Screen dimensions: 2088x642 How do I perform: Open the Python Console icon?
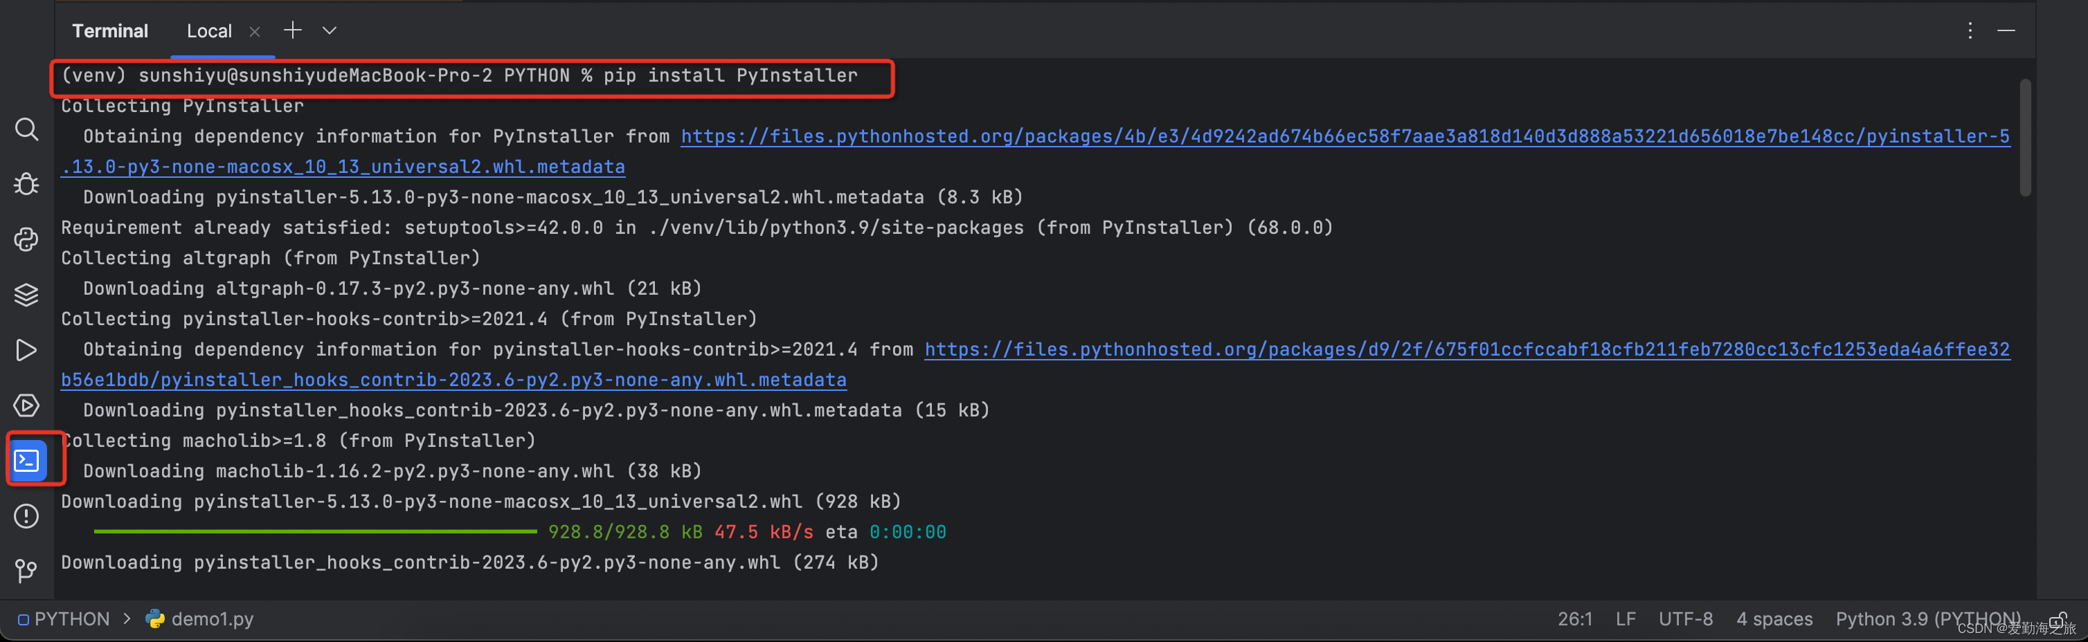click(26, 239)
